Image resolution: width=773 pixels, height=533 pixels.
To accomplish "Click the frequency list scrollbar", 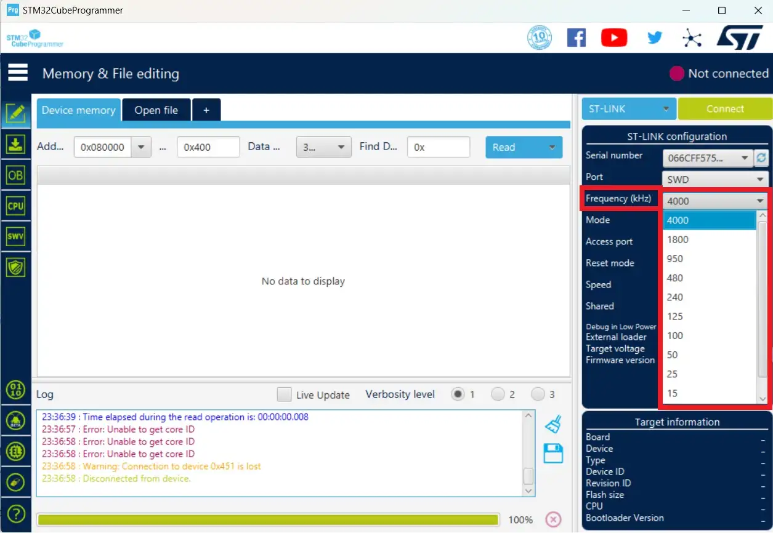I will 763,308.
